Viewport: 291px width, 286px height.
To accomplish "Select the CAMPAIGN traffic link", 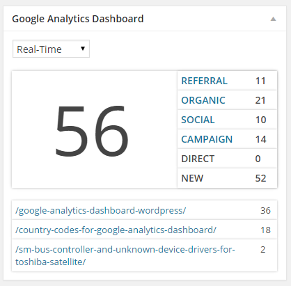I will 207,139.
